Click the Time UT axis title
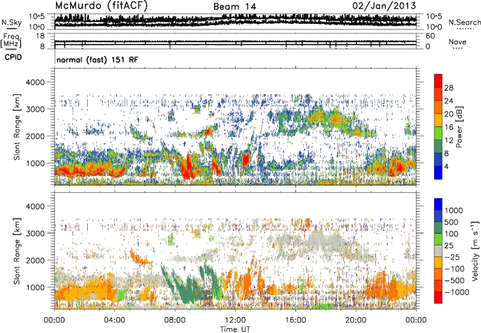 pyautogui.click(x=235, y=329)
